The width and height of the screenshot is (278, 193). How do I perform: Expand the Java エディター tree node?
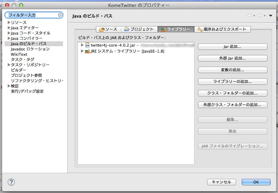tap(9, 28)
